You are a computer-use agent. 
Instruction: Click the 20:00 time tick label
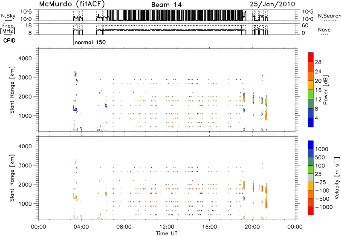tap(252, 227)
